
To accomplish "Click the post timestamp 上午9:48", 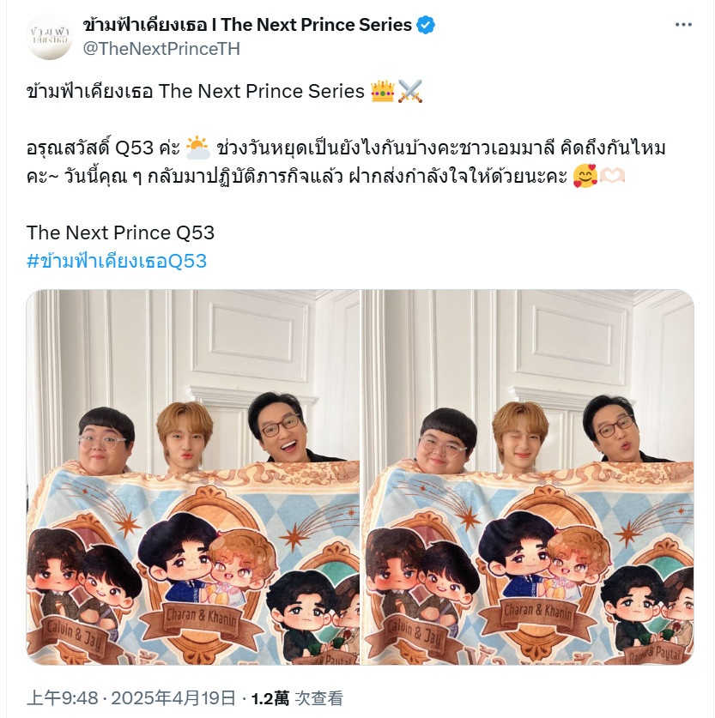I will [x=63, y=698].
